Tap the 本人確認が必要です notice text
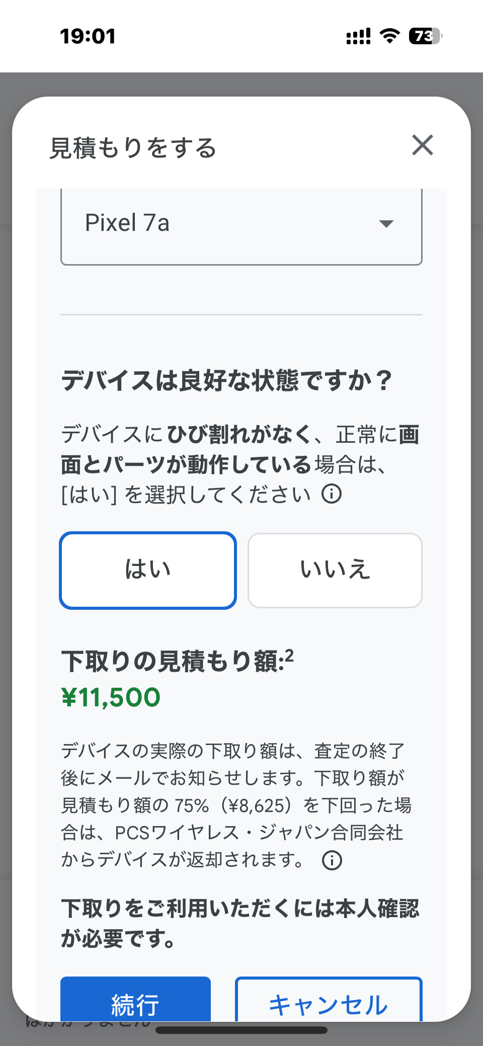 tap(240, 923)
